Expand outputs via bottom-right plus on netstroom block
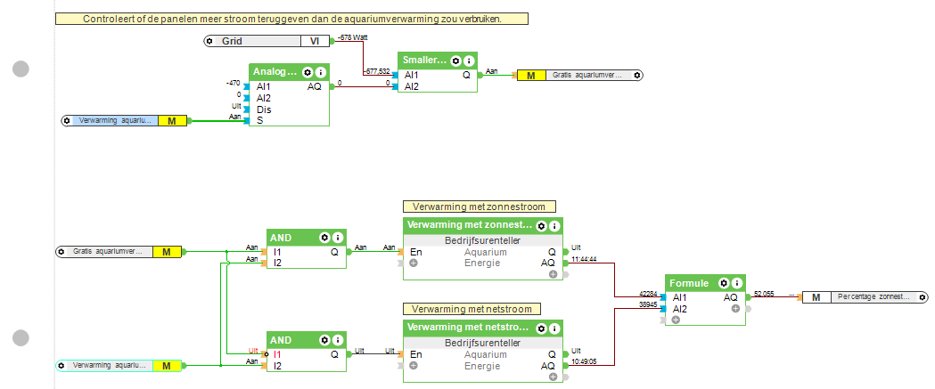 [554, 377]
